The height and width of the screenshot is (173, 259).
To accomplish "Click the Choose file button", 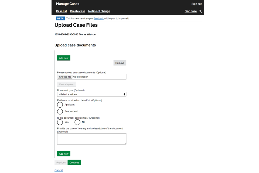I will click(65, 77).
